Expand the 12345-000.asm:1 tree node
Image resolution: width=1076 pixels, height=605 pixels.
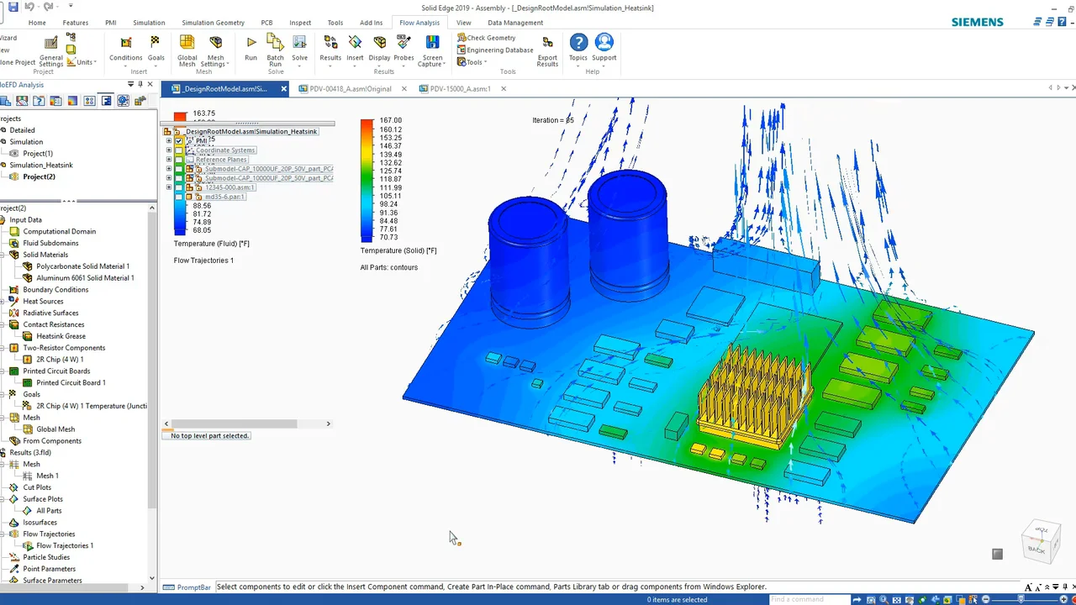(169, 187)
